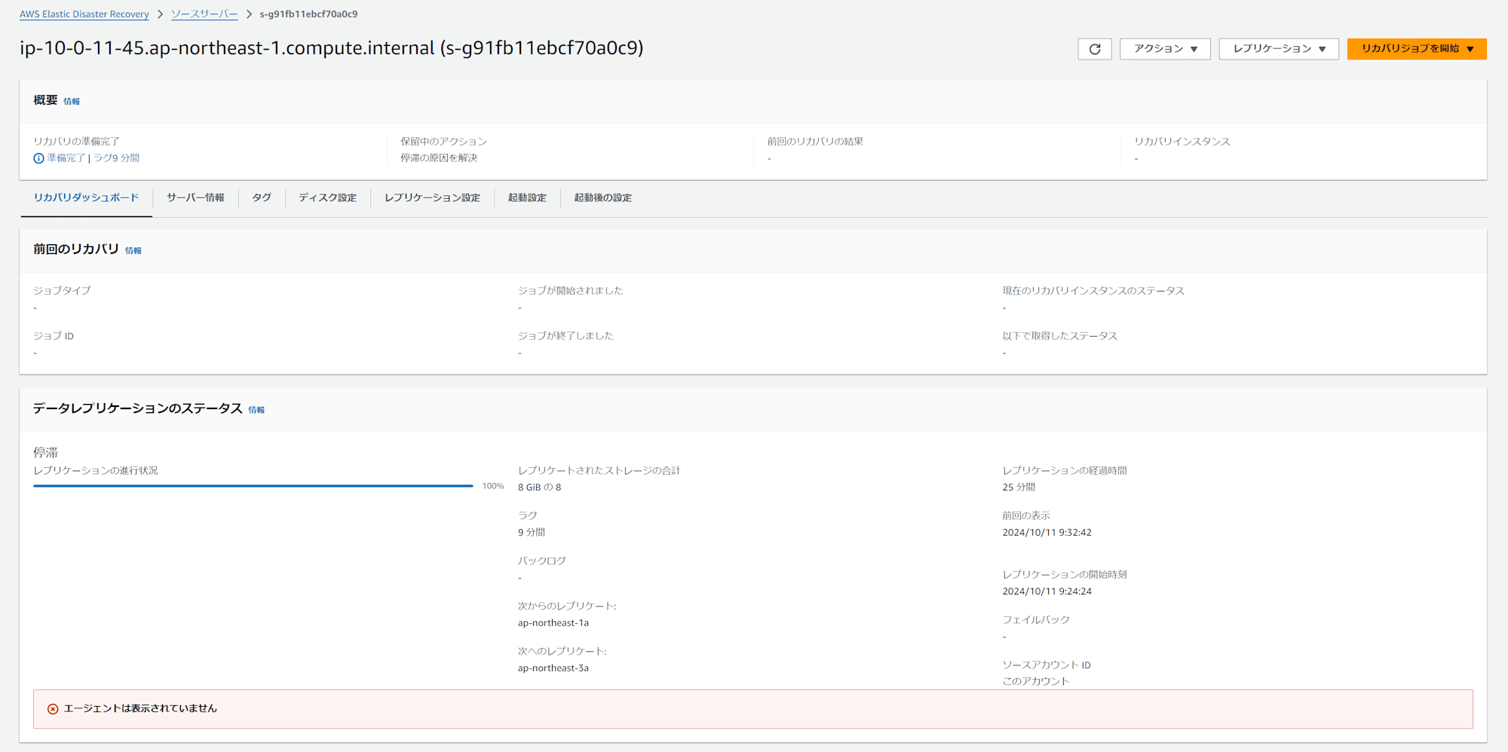The height and width of the screenshot is (752, 1508).
Task: Open the 起動後の設定 tab
Action: (602, 197)
